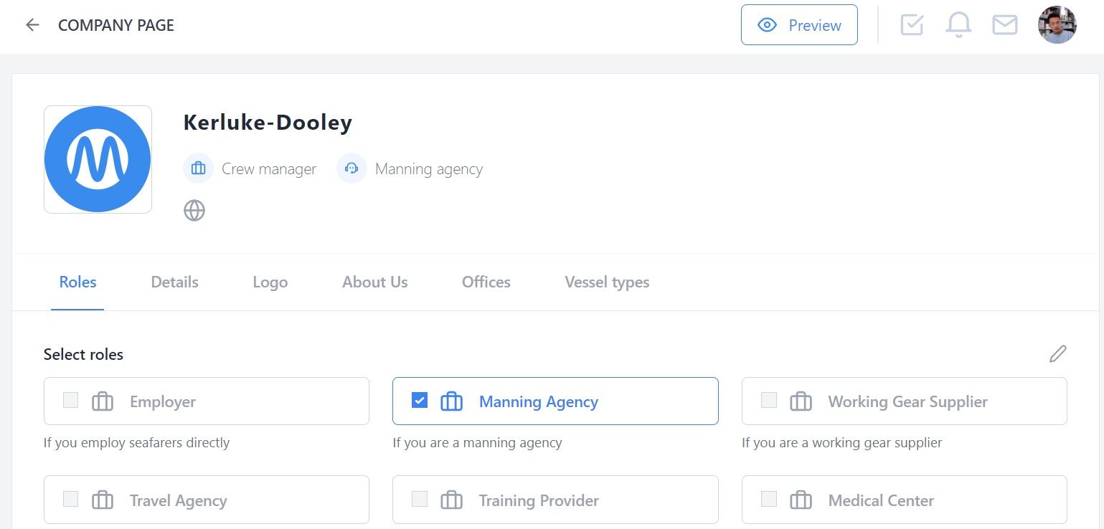Open the Logo tab
The width and height of the screenshot is (1104, 529).
pyautogui.click(x=270, y=282)
